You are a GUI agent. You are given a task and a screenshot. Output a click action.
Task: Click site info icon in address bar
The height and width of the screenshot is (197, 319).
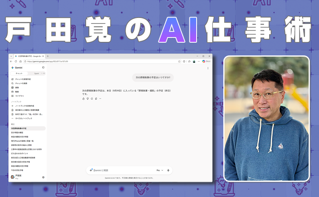[25, 61]
